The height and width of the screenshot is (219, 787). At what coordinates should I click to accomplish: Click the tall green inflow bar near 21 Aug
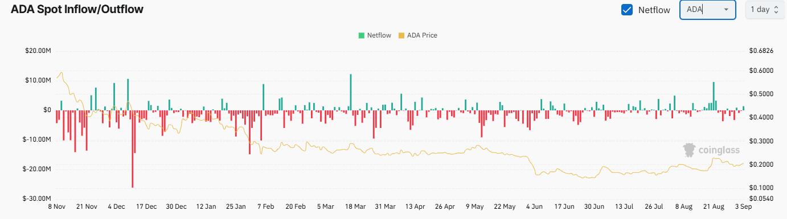(714, 96)
